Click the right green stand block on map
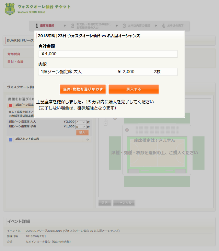 [x=198, y=153]
